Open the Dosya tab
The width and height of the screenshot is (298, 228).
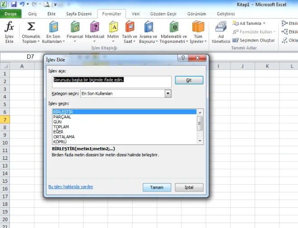click(x=10, y=14)
